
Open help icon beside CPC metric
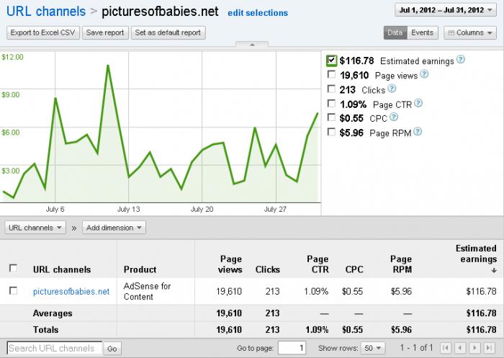394,117
